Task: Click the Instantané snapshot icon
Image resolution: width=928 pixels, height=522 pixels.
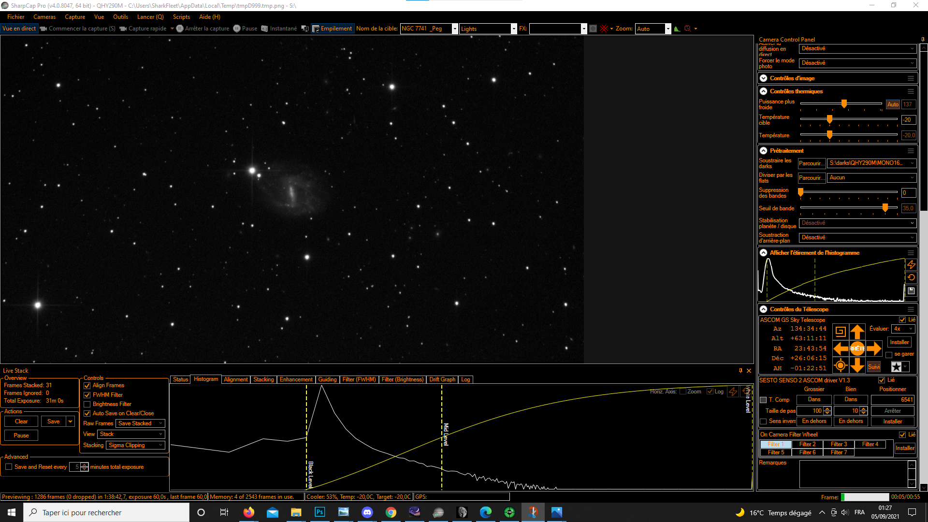Action: pos(264,29)
